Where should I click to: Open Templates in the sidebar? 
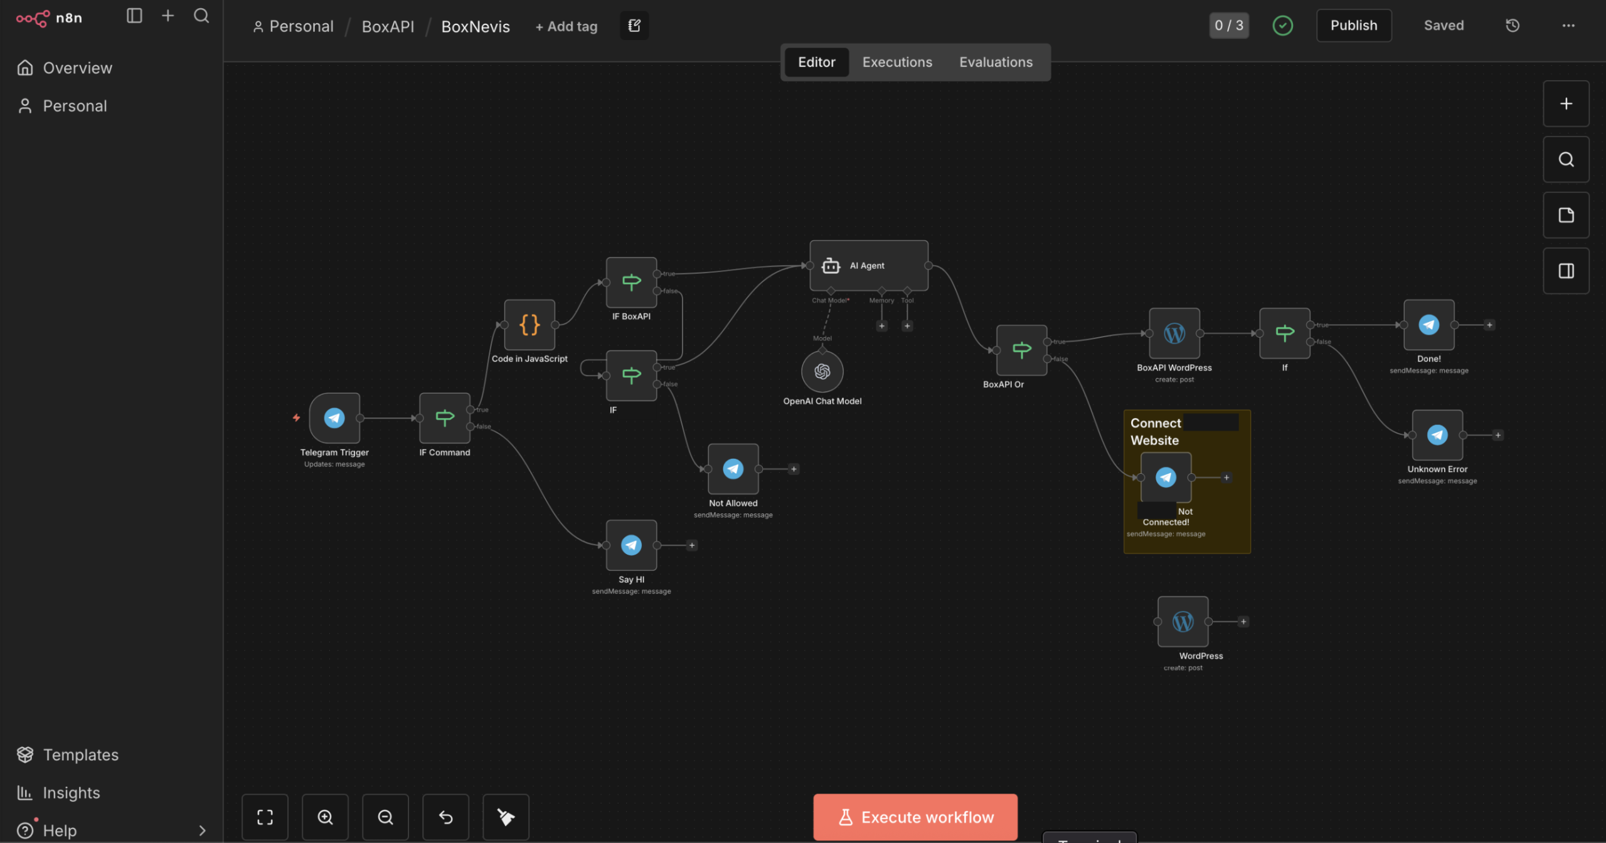point(112,755)
